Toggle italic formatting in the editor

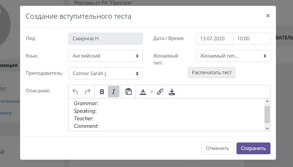click(x=114, y=92)
